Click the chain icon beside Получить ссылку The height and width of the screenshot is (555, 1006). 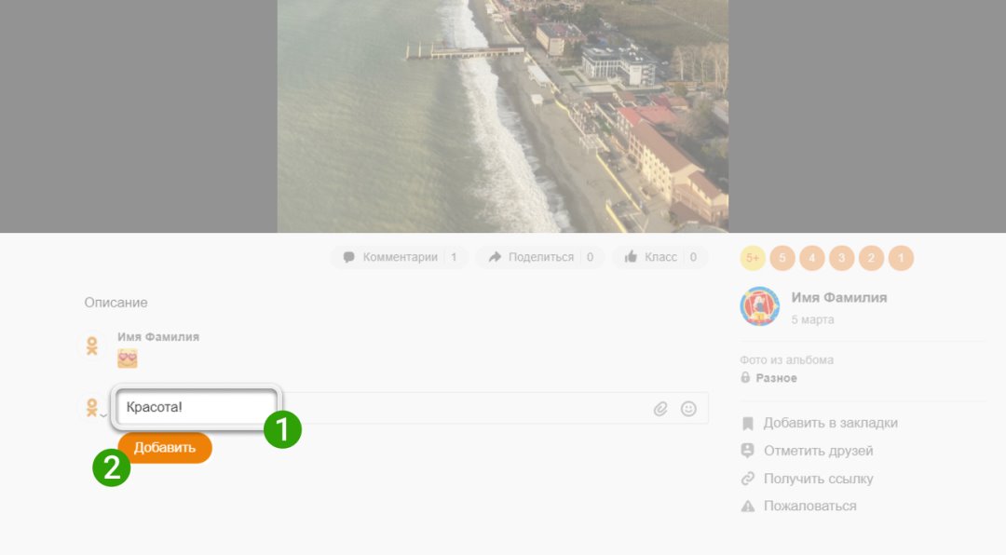[747, 479]
